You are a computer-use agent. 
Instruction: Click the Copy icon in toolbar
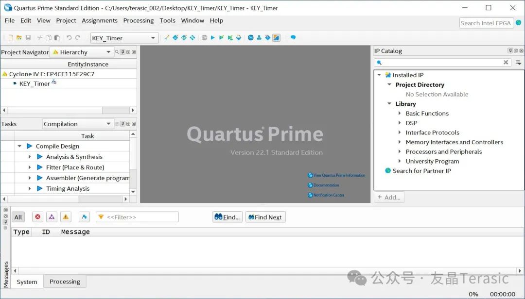tap(49, 37)
